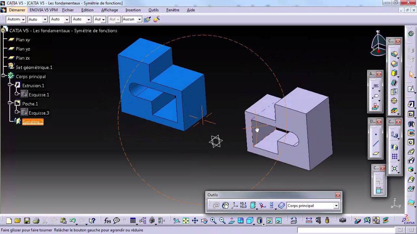Open the Affichage menu
The width and height of the screenshot is (417, 234).
(x=110, y=10)
